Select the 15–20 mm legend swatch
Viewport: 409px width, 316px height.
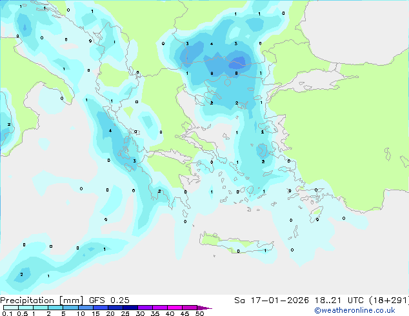click(x=100, y=308)
